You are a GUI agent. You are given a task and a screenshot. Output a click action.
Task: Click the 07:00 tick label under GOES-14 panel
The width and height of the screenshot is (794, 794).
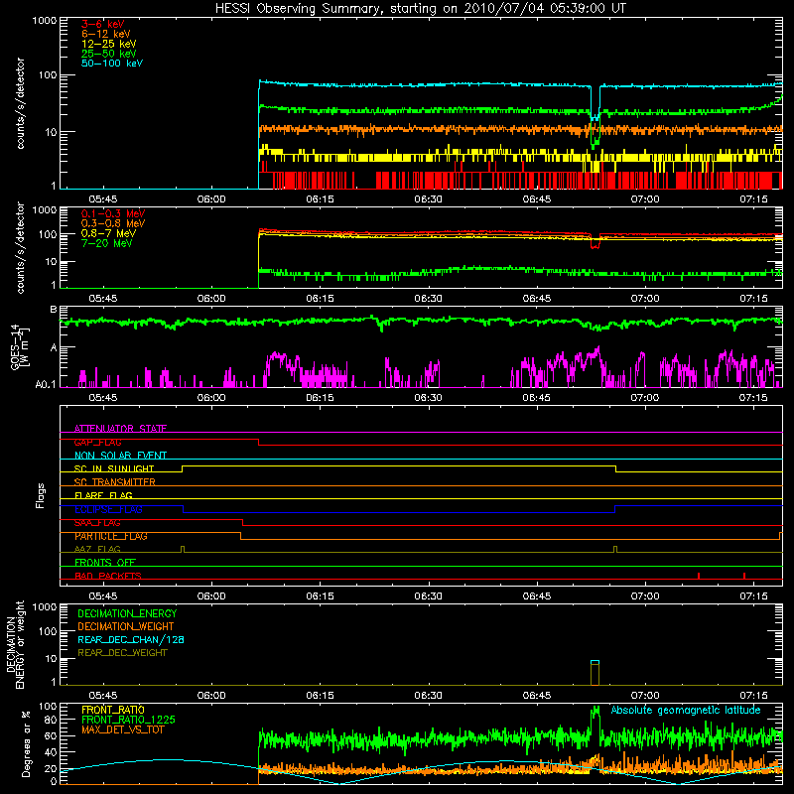tap(645, 398)
